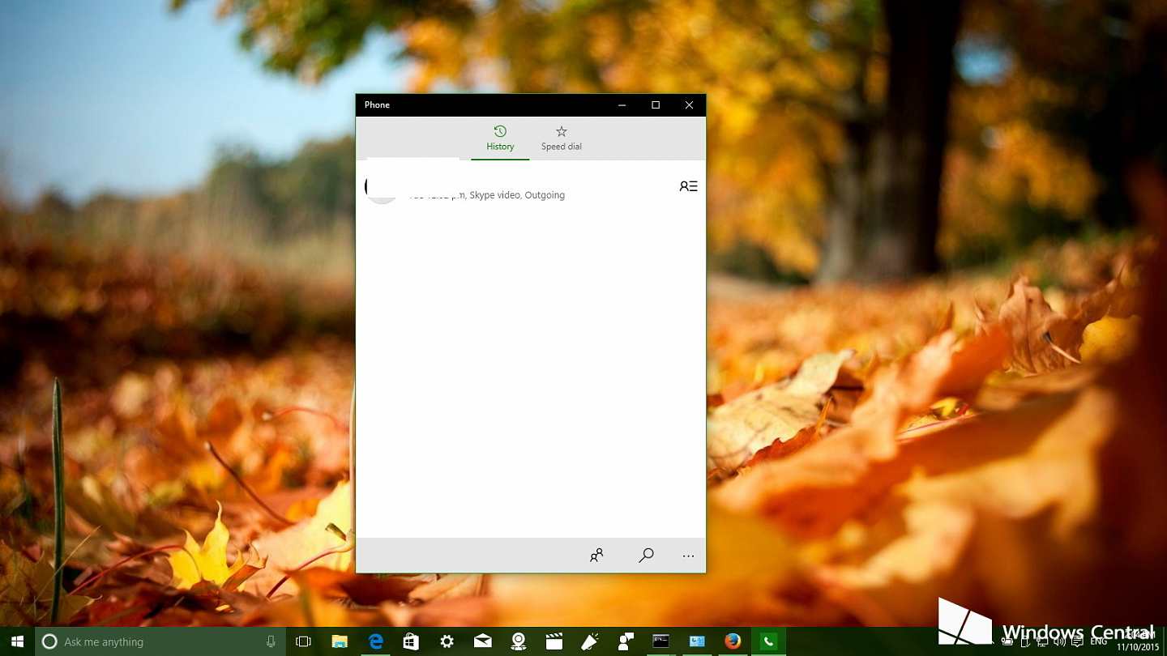The image size is (1167, 656).
Task: Maximize the Phone window
Action: 656,104
